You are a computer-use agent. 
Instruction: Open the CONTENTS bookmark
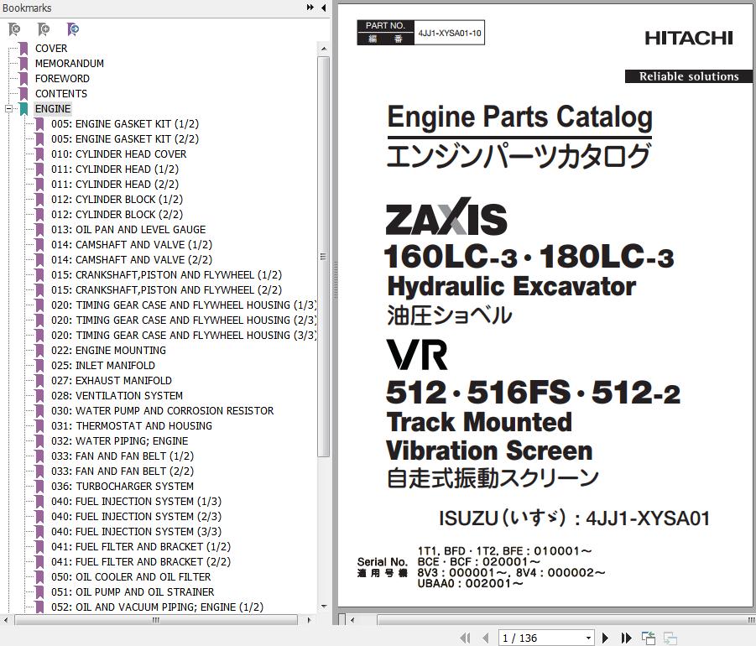pos(61,93)
